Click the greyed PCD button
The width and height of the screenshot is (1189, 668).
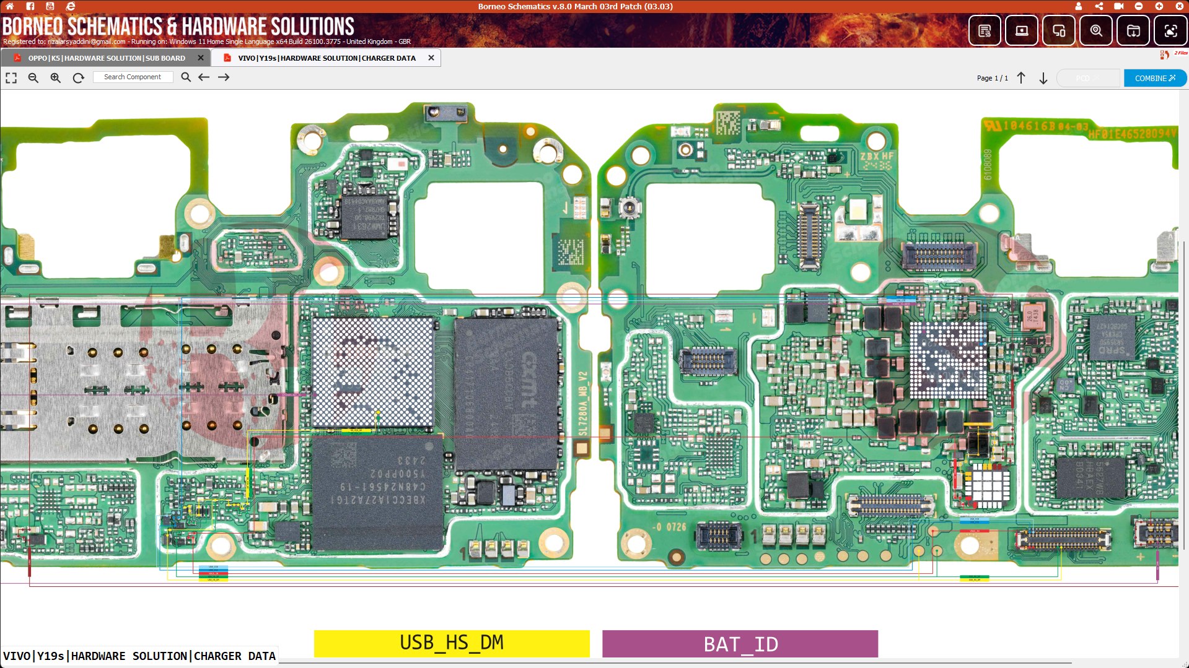[x=1088, y=78]
